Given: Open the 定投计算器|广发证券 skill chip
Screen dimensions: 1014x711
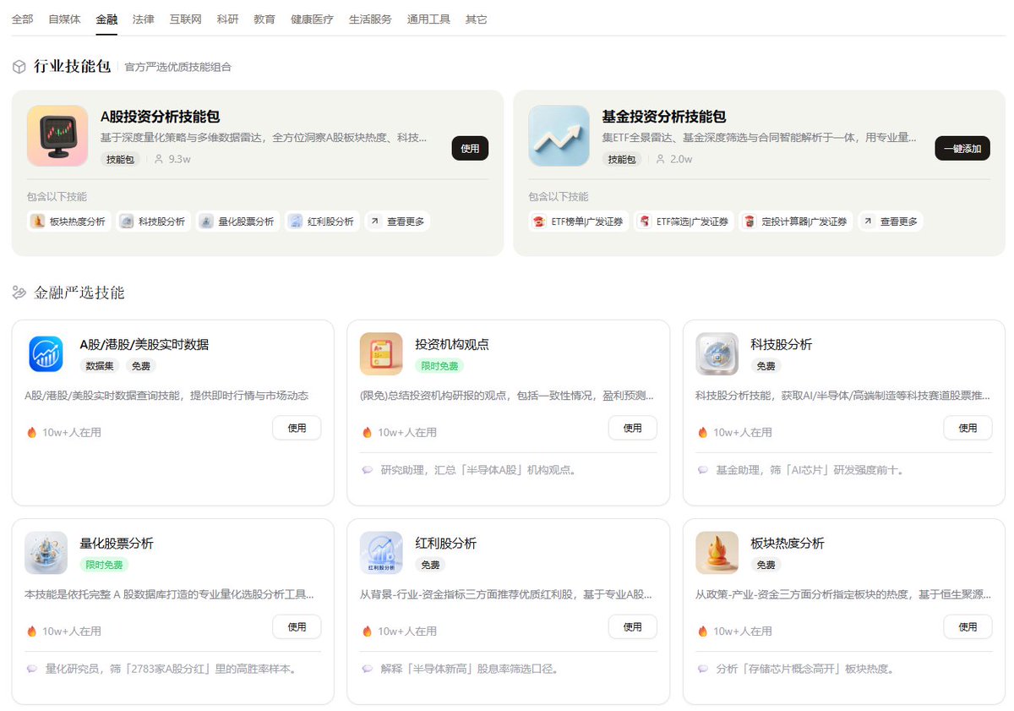Looking at the screenshot, I should point(796,222).
